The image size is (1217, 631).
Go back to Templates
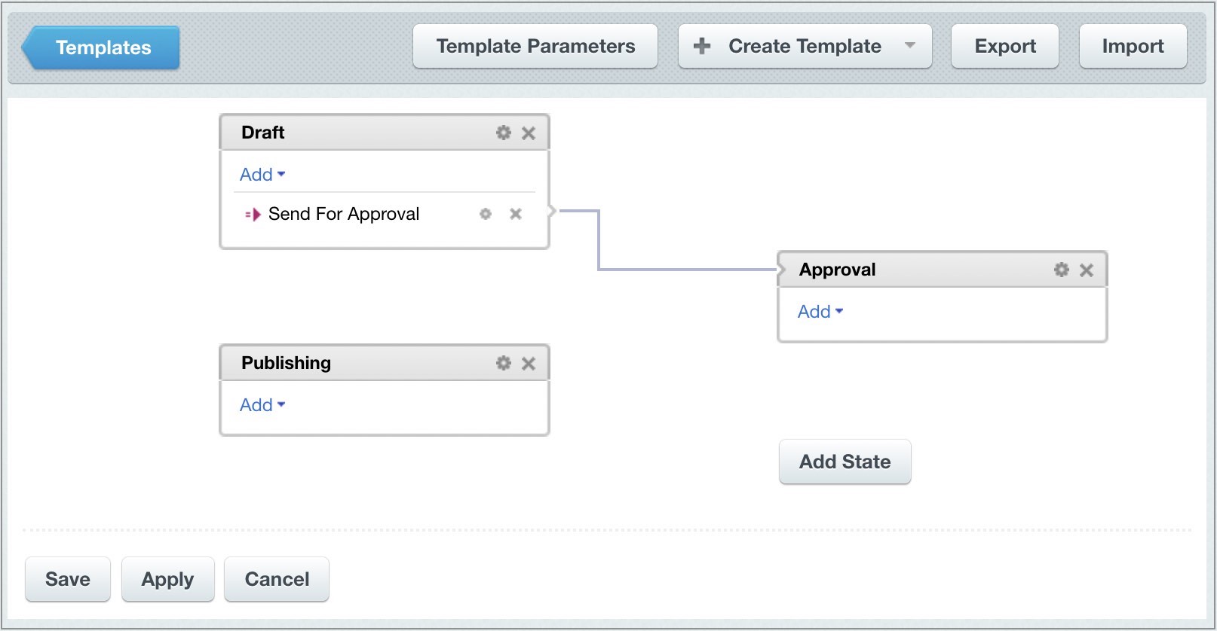[100, 47]
